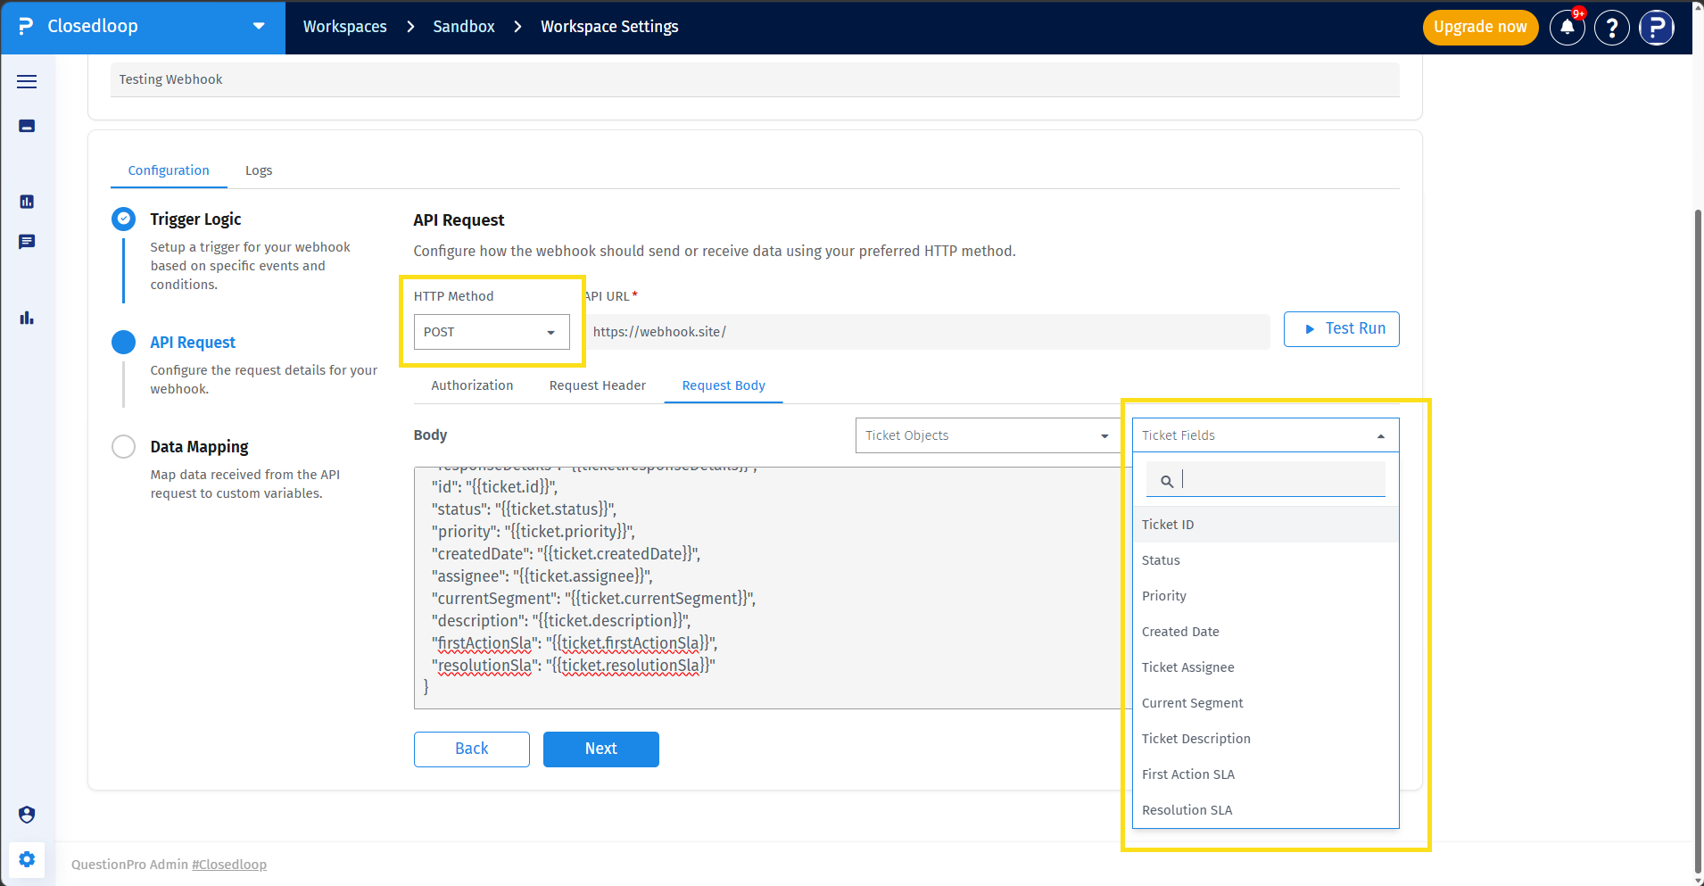Screen dimensions: 1704x886
Task: Click the search icon in Ticket Fields dropdown
Action: 1166,482
